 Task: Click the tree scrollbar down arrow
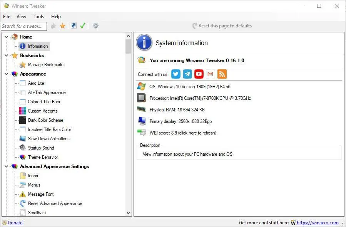[128, 213]
